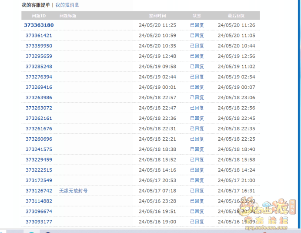
Task: Click ticket 373222515 link
Action: click(39, 170)
